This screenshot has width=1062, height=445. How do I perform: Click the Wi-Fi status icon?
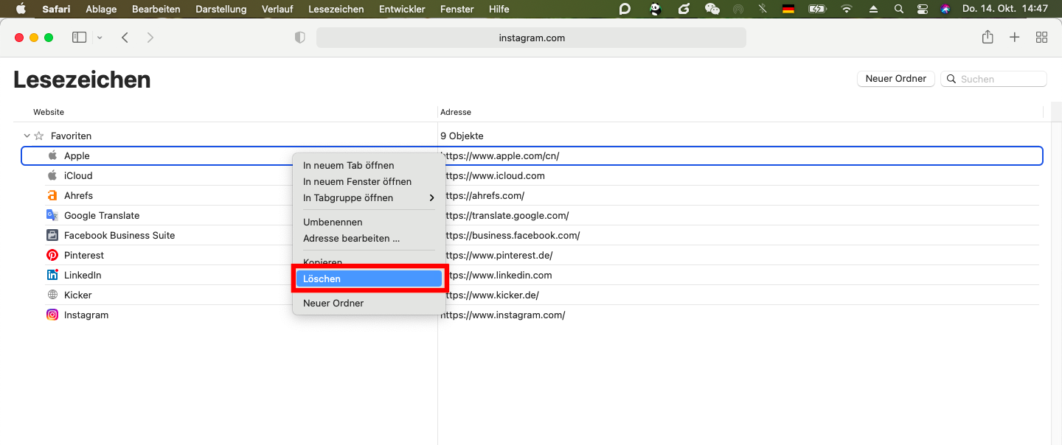tap(847, 9)
